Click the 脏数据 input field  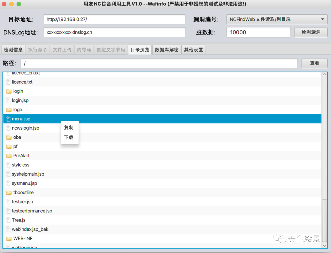coord(258,32)
